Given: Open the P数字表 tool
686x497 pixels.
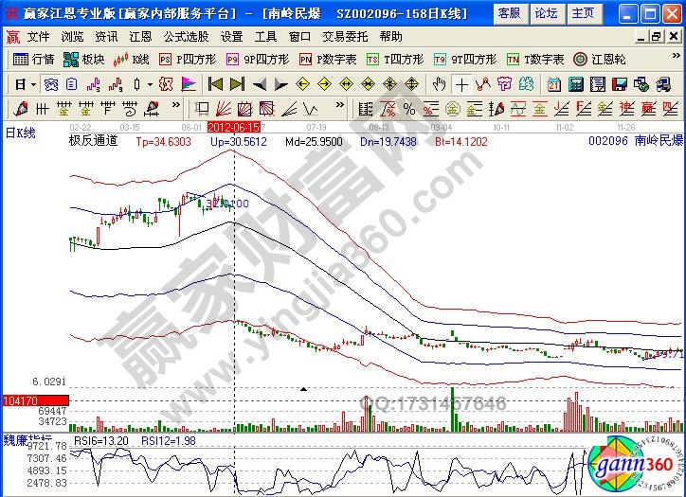Looking at the screenshot, I should (328, 59).
